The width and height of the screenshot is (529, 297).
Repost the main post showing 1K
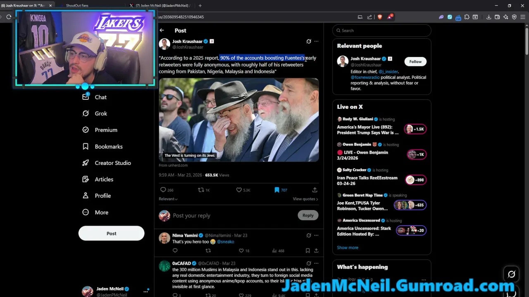pos(204,190)
